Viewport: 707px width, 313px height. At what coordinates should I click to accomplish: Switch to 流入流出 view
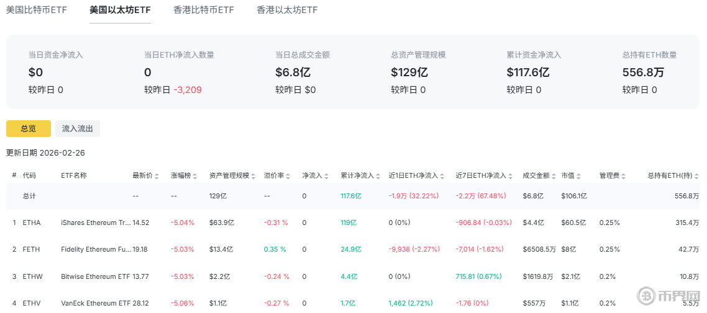pyautogui.click(x=78, y=129)
